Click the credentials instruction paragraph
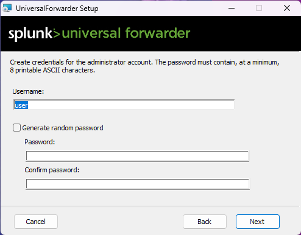Image resolution: width=301 pixels, height=235 pixels. point(144,66)
